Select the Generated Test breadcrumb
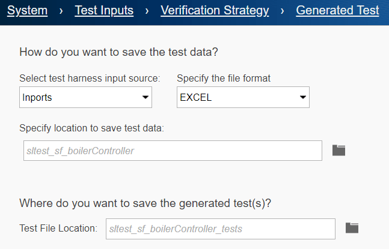Viewport: 389px width, 249px height. [337, 10]
